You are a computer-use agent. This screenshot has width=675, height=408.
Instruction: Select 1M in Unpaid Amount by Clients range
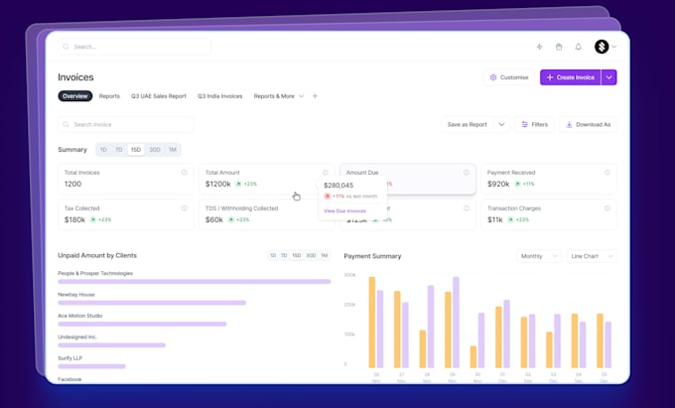tap(325, 256)
